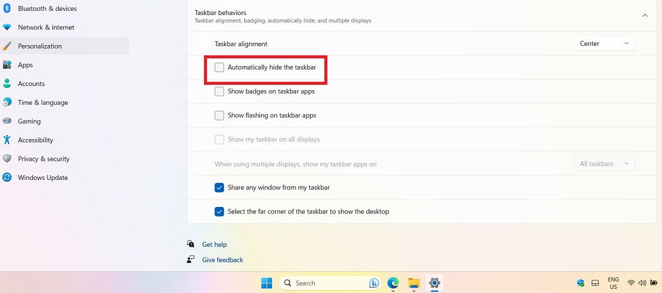Open Windows Update settings category
This screenshot has width=662, height=293.
43,177
